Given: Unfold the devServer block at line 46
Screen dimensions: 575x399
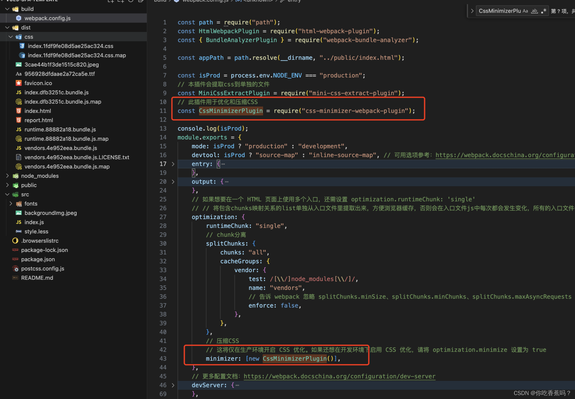Looking at the screenshot, I should tap(173, 385).
